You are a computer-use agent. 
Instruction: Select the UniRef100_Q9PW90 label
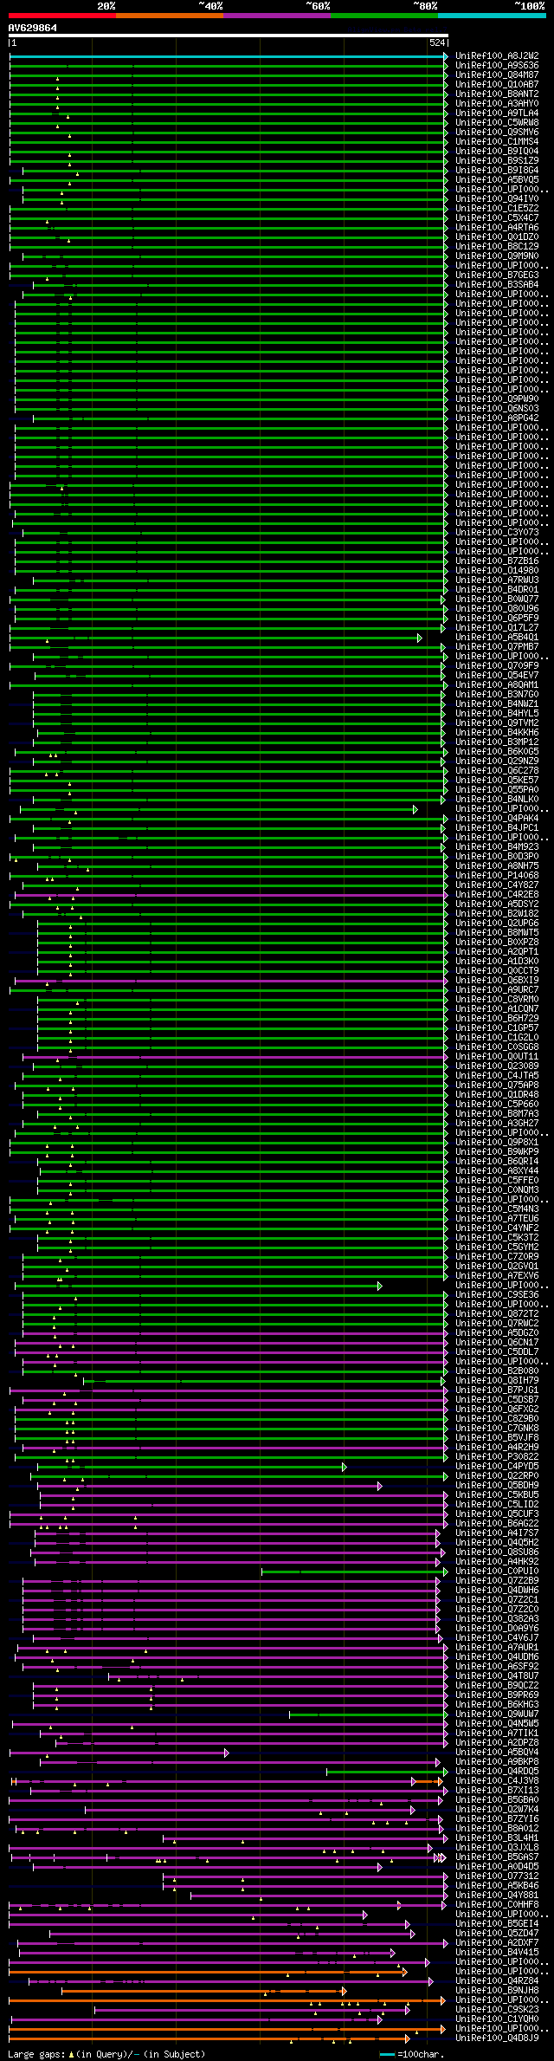click(497, 399)
